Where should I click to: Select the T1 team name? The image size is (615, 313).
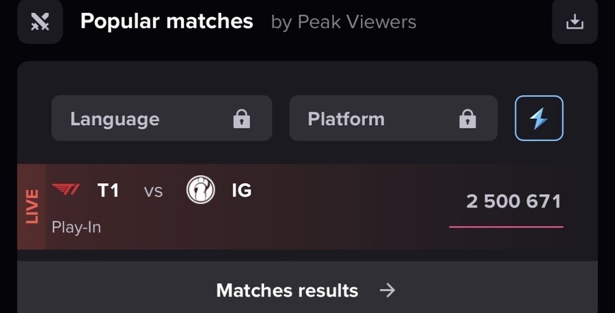(x=108, y=190)
